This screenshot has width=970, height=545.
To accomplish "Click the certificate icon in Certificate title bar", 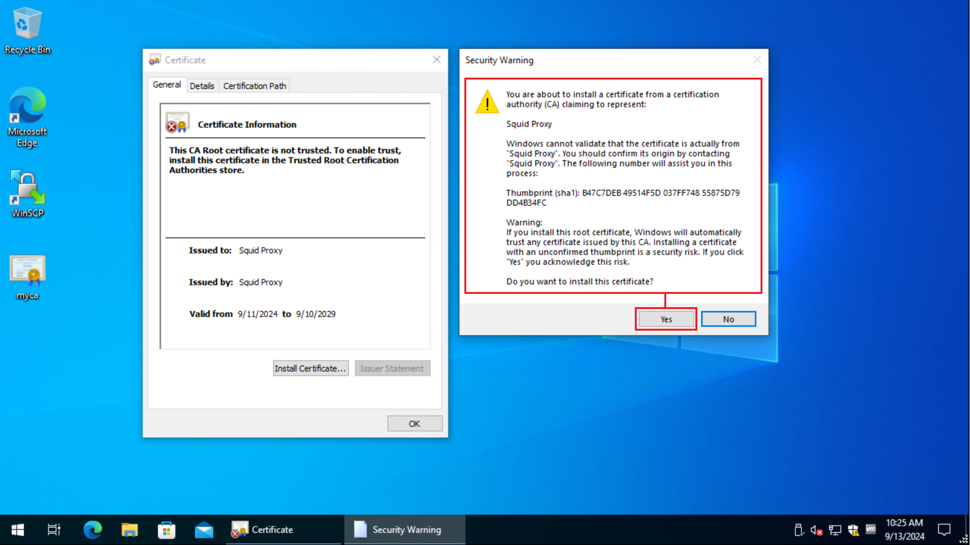I will [155, 60].
